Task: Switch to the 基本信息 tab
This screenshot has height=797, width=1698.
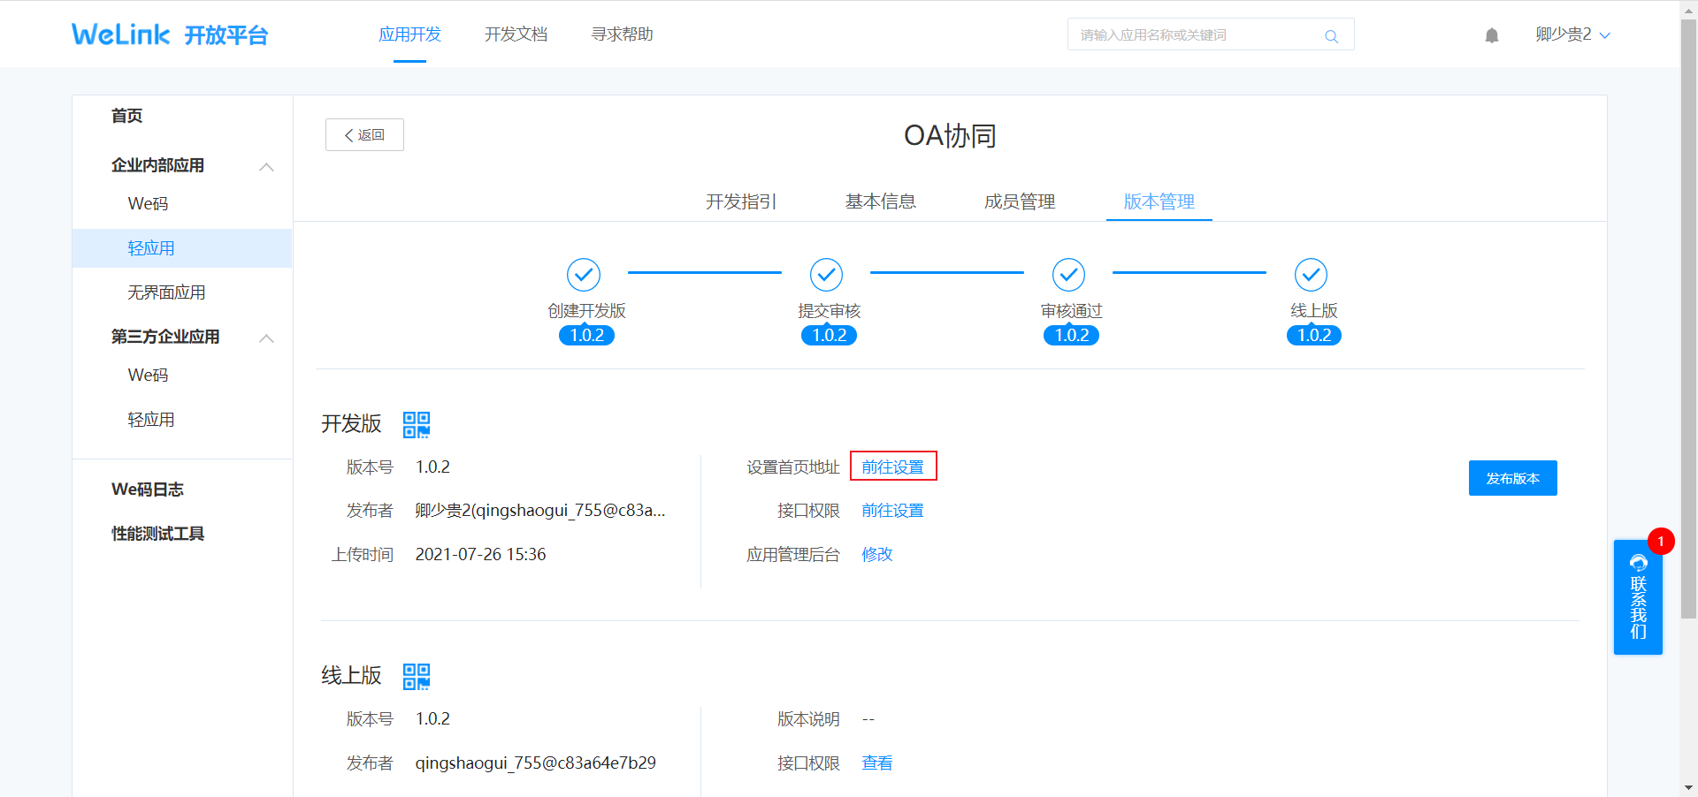Action: click(881, 201)
